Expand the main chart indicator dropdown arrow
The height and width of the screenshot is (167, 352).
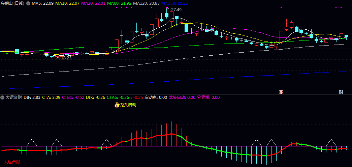[28, 3]
